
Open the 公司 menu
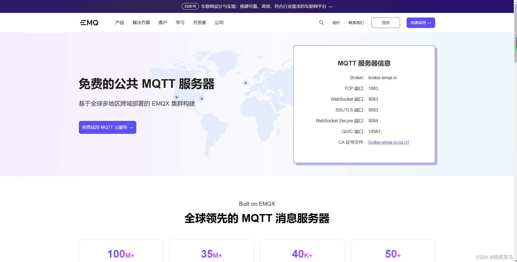pyautogui.click(x=219, y=23)
